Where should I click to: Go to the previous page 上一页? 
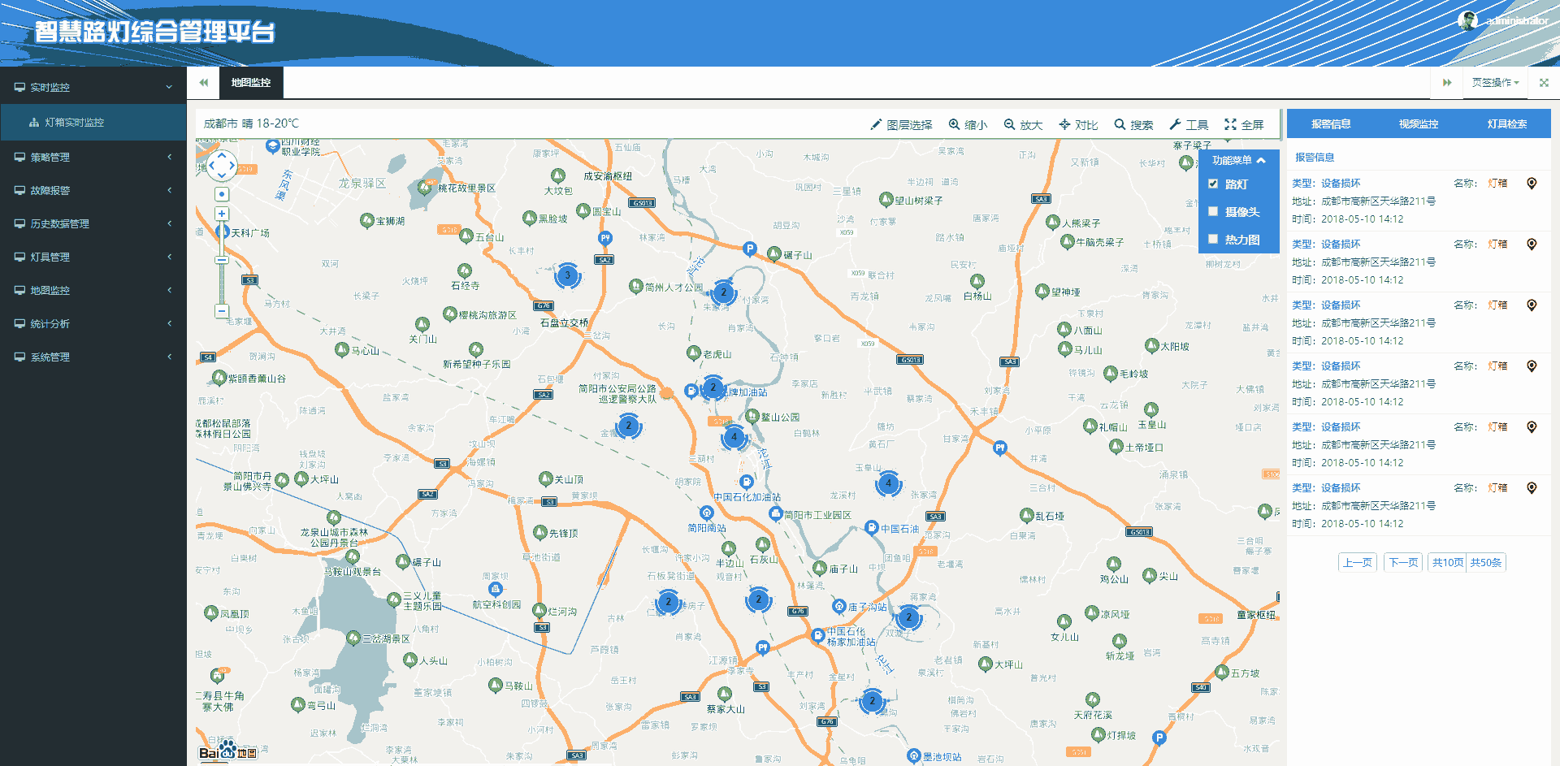click(1358, 562)
